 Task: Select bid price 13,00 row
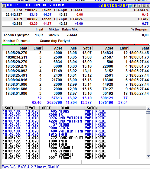[72, 80]
